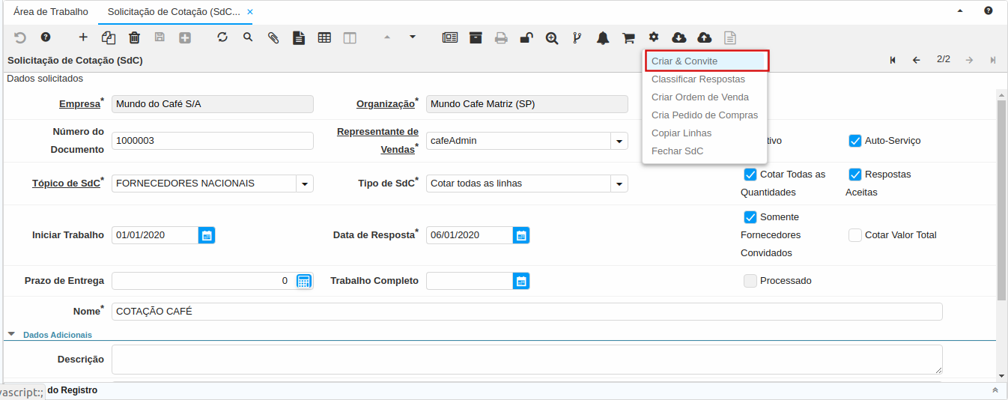Click the notification bell icon
1008x400 pixels.
coord(603,37)
